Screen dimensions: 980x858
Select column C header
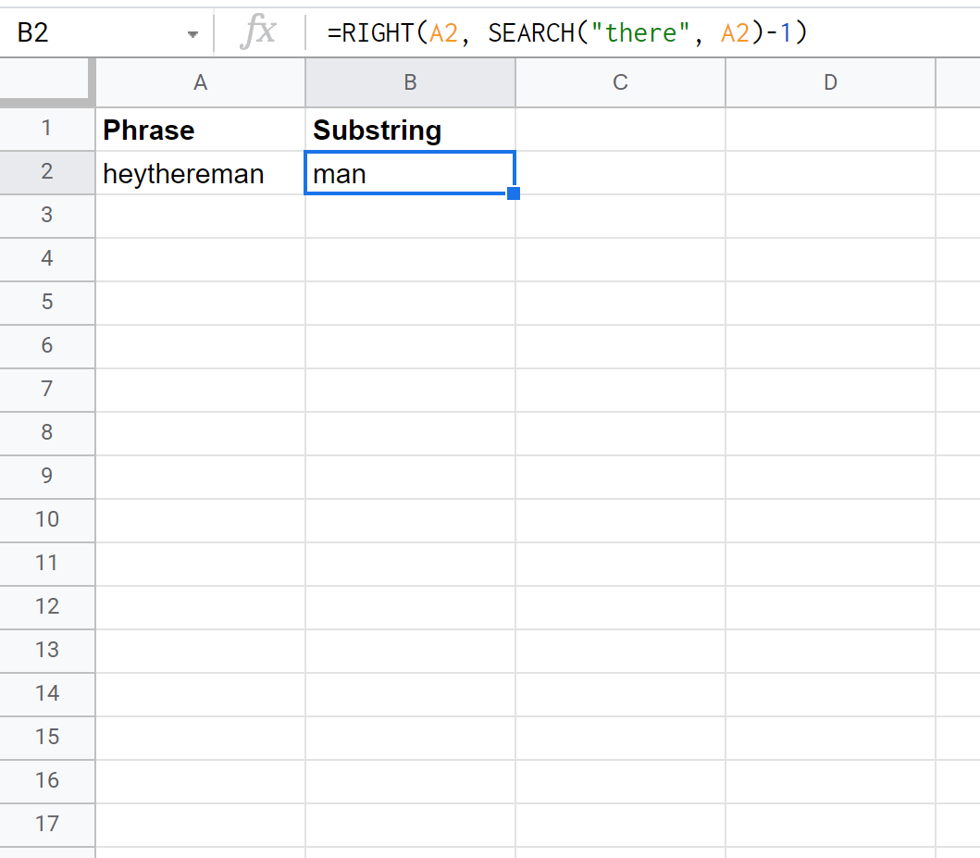point(620,82)
